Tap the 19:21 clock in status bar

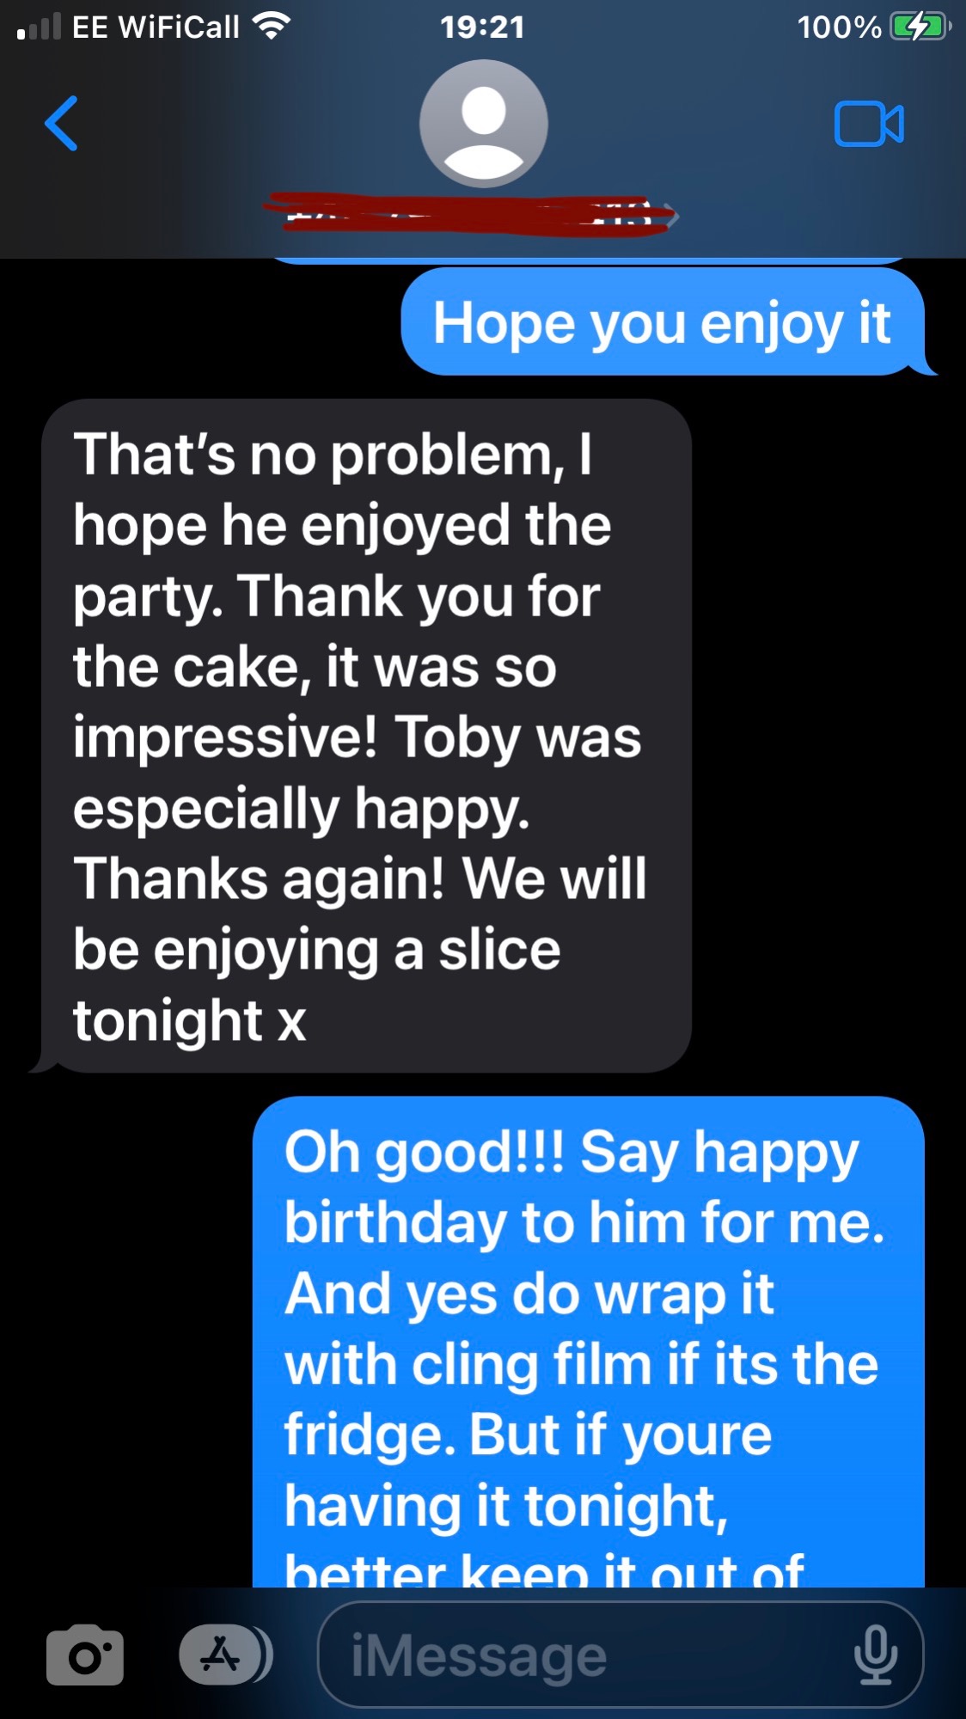[483, 27]
